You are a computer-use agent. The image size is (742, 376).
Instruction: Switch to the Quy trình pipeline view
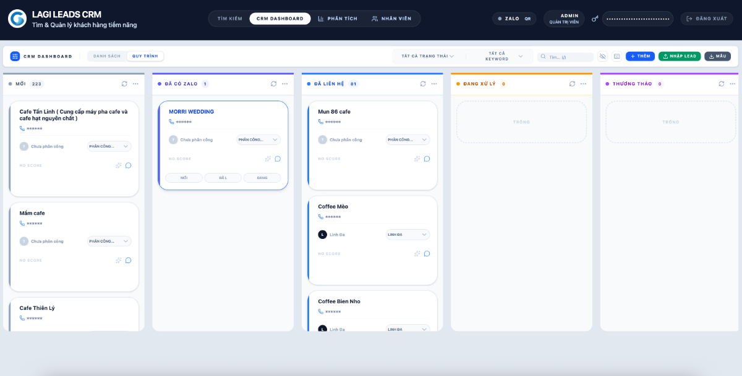pos(145,56)
